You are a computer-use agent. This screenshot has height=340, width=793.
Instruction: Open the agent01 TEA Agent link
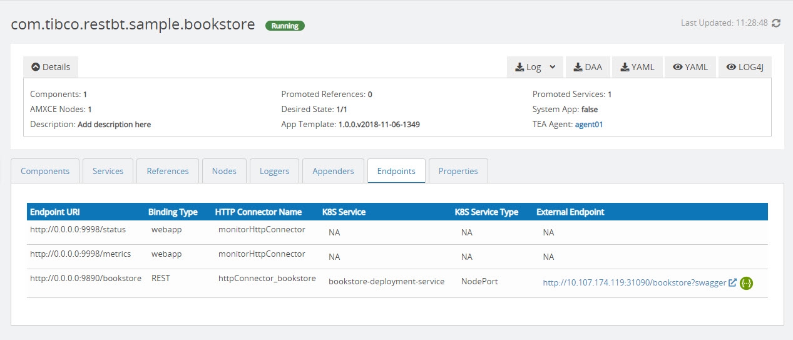click(x=588, y=125)
